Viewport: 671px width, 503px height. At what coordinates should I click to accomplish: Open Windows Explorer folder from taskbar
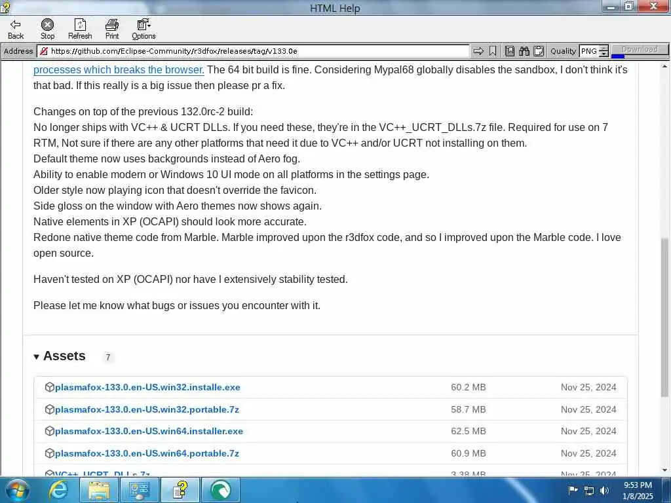(x=98, y=490)
